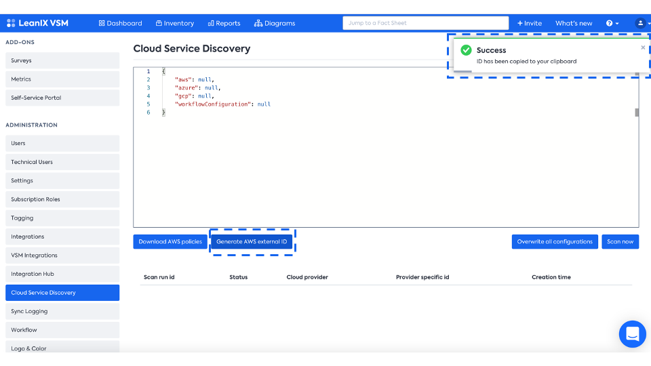651x366 pixels.
Task: Click the "workflowConfiguration": null line
Action: tap(222, 104)
